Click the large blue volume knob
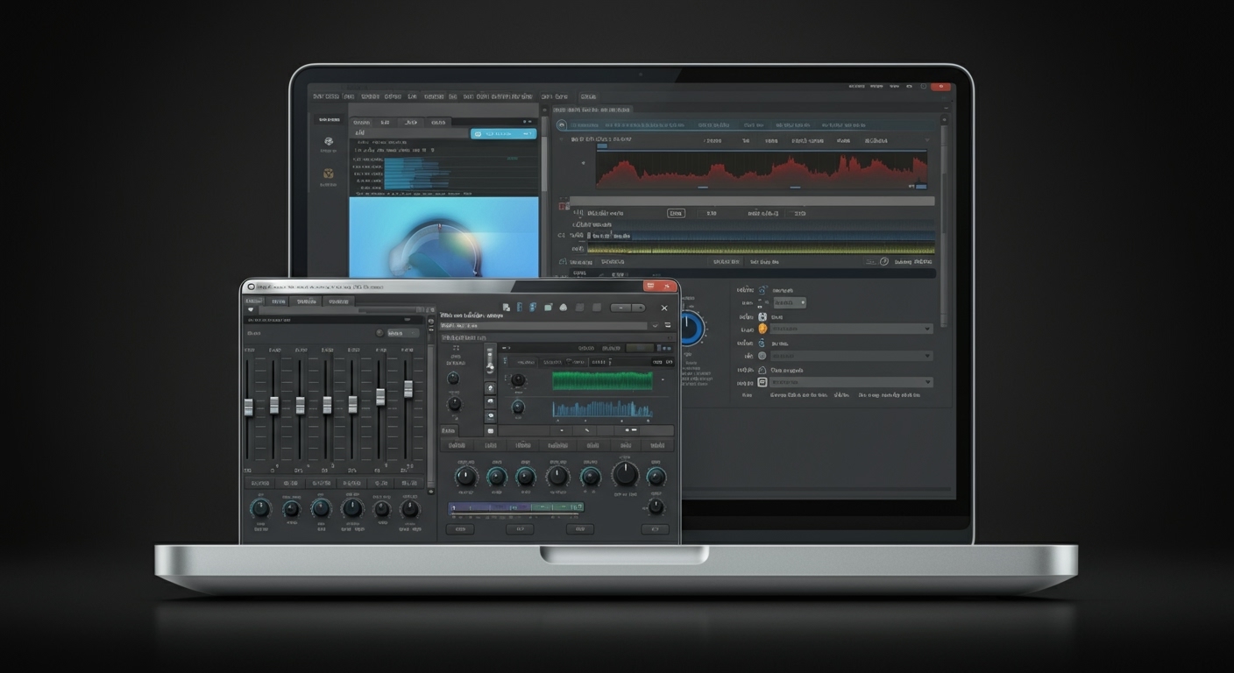 (691, 329)
